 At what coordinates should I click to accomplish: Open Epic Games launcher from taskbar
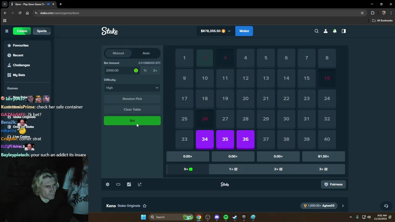pos(244,217)
